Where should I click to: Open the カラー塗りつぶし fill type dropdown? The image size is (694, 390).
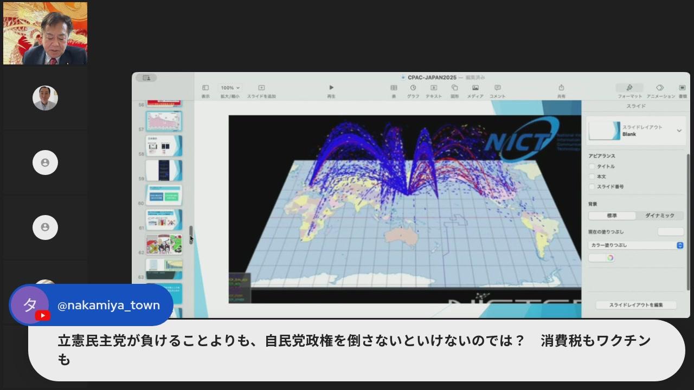pyautogui.click(x=635, y=245)
